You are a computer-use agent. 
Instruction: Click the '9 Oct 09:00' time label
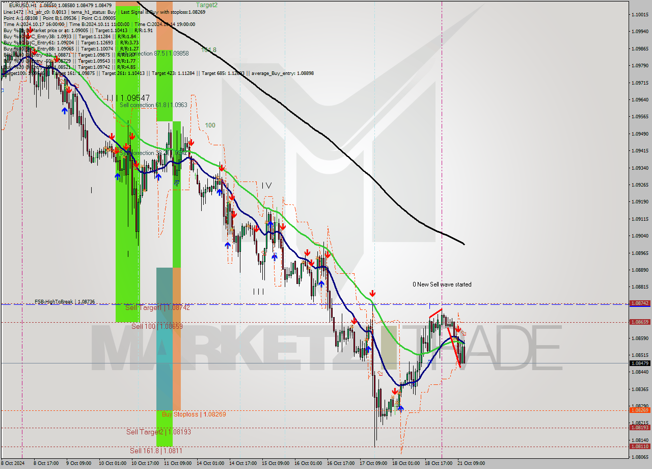point(78,463)
